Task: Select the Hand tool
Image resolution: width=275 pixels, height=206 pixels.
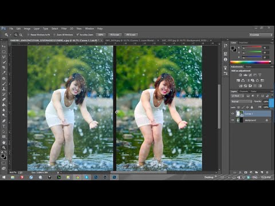Action: [x=3, y=142]
